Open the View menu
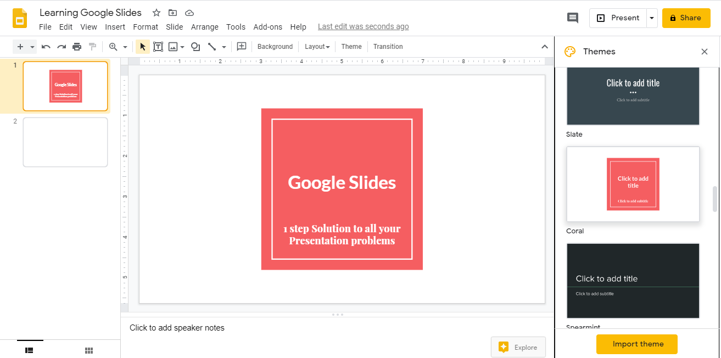Viewport: 721px width, 358px height. coord(88,27)
